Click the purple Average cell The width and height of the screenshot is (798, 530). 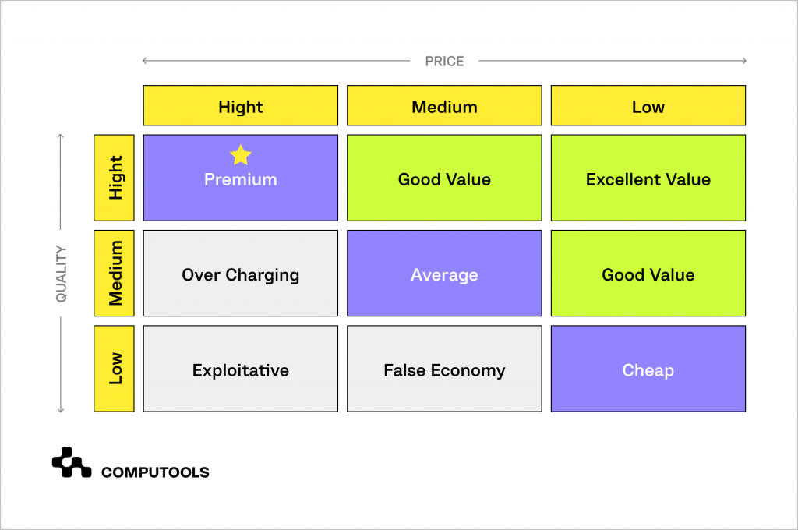(444, 274)
